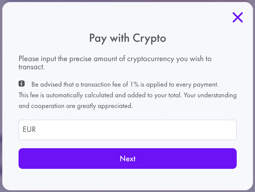Focus the EUR amount input field
The width and height of the screenshot is (255, 192).
point(127,130)
